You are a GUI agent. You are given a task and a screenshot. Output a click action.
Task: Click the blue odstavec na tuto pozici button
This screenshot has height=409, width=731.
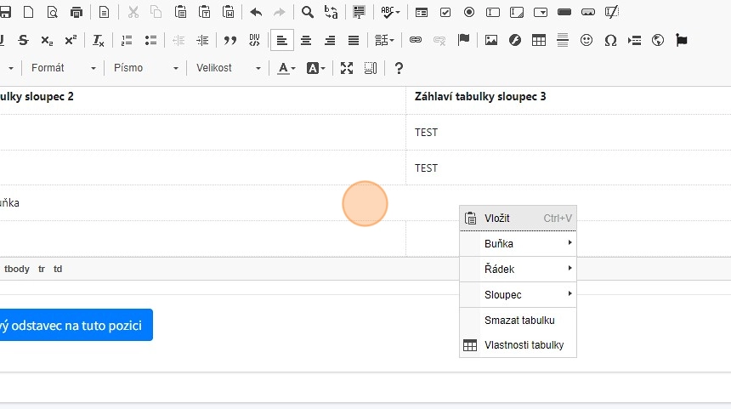pyautogui.click(x=75, y=325)
